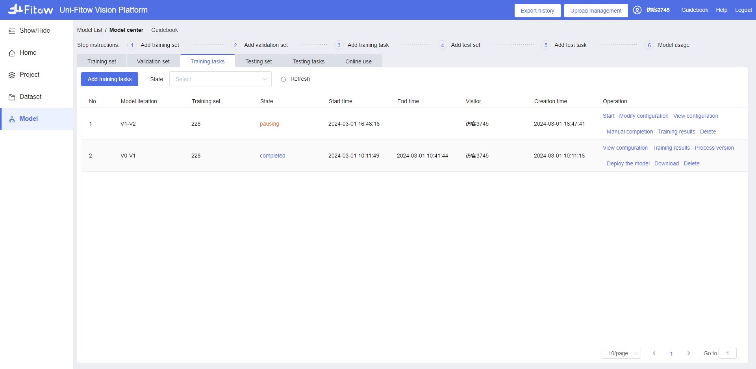Click V0-V1 model iteration cell
This screenshot has height=369, width=756.
tap(128, 156)
